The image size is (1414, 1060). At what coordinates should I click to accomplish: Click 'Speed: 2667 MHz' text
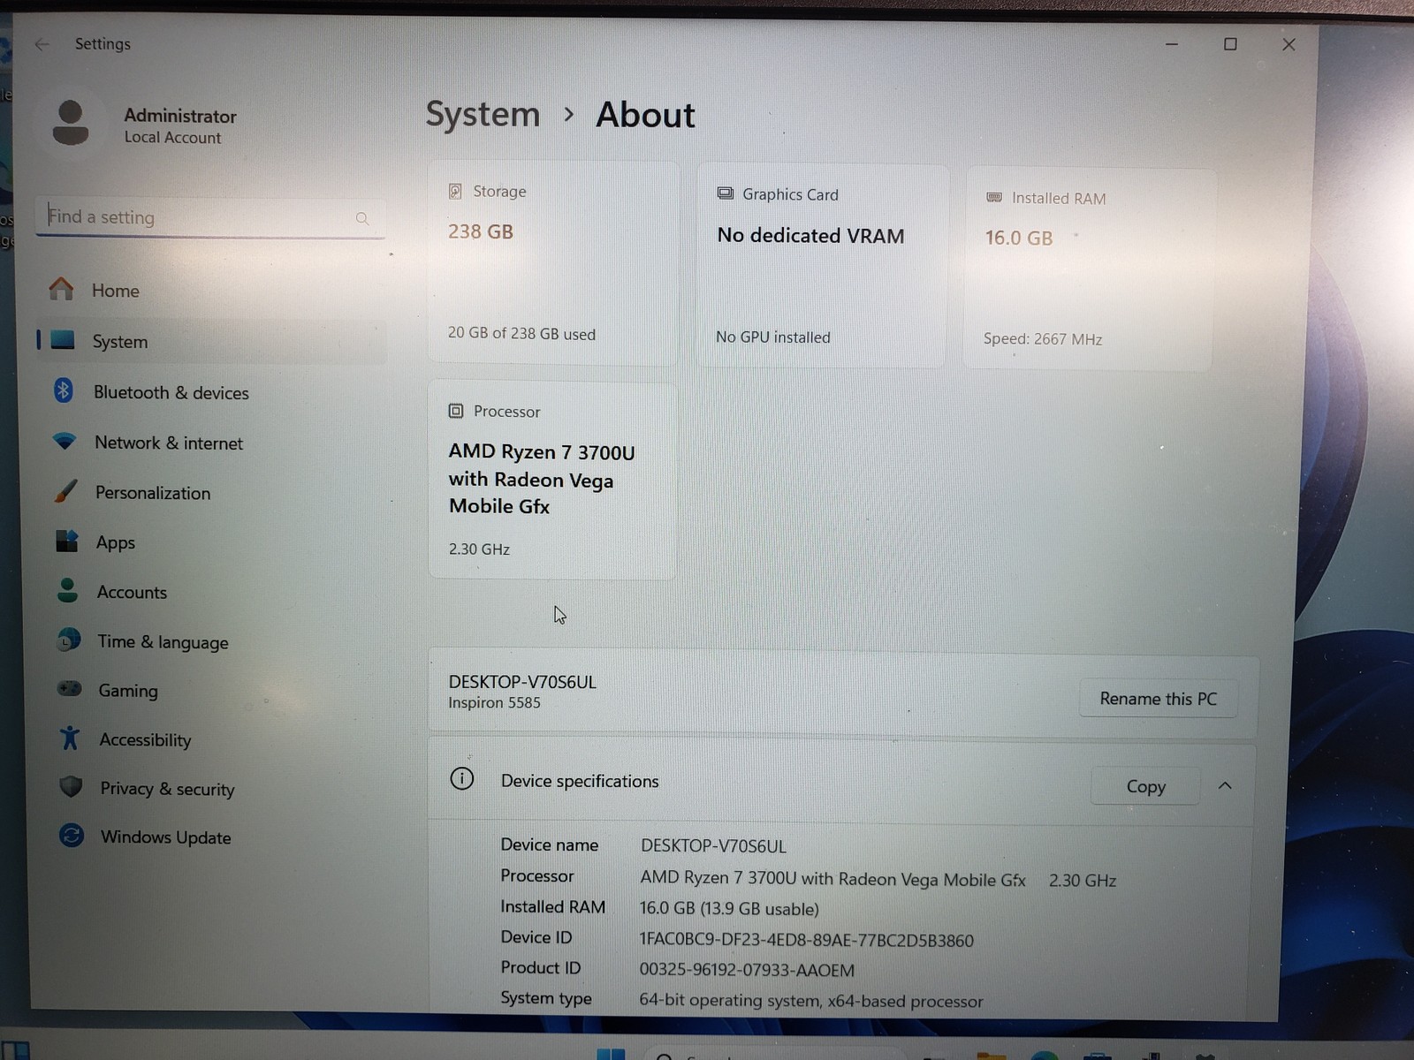point(1043,339)
